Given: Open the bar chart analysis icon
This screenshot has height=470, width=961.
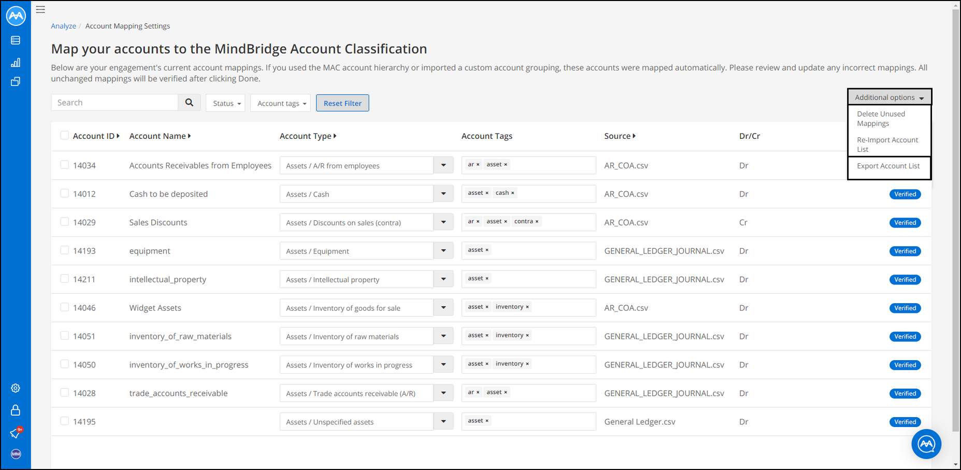Looking at the screenshot, I should (x=16, y=62).
